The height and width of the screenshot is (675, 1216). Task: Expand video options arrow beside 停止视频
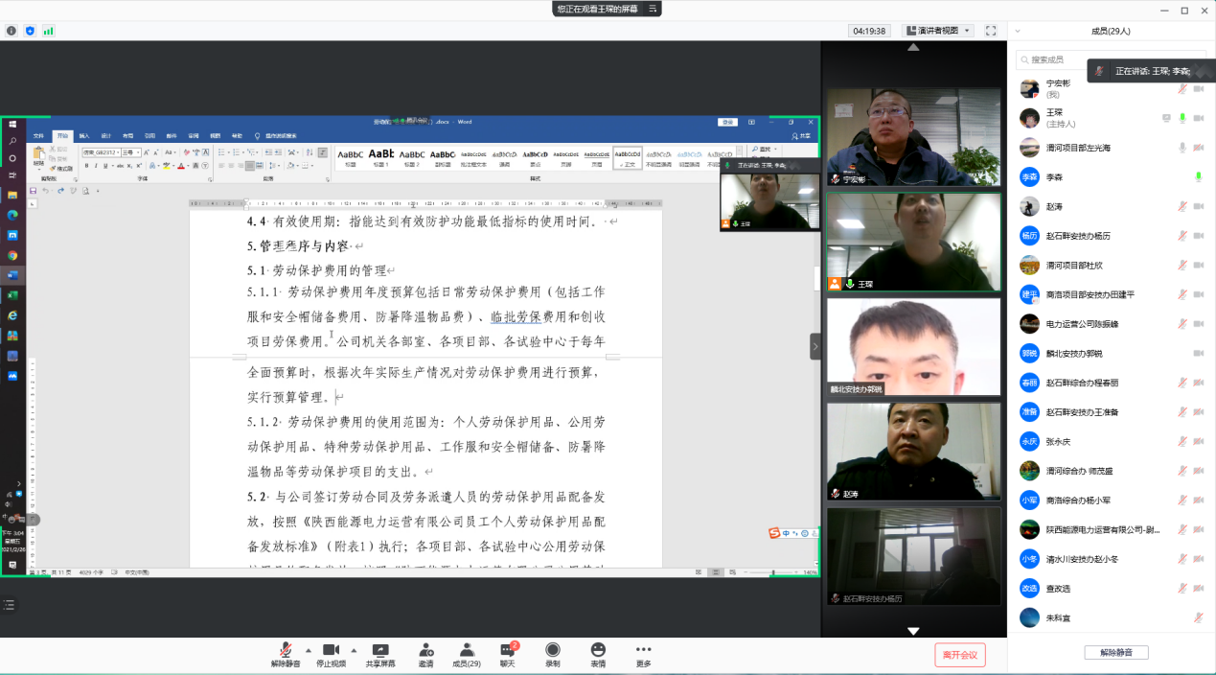point(354,649)
